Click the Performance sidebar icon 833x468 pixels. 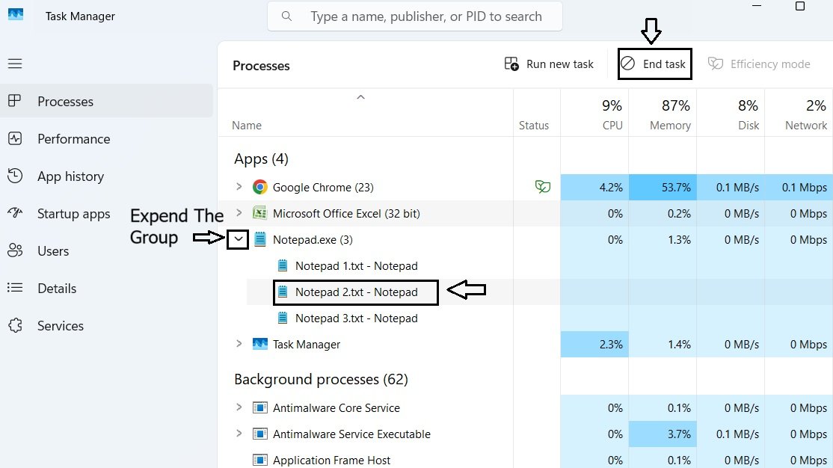[x=15, y=138]
